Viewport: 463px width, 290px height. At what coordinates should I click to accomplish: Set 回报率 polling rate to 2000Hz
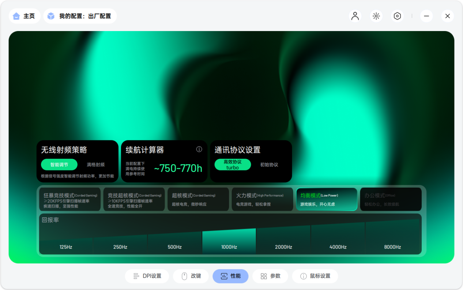coord(283,241)
